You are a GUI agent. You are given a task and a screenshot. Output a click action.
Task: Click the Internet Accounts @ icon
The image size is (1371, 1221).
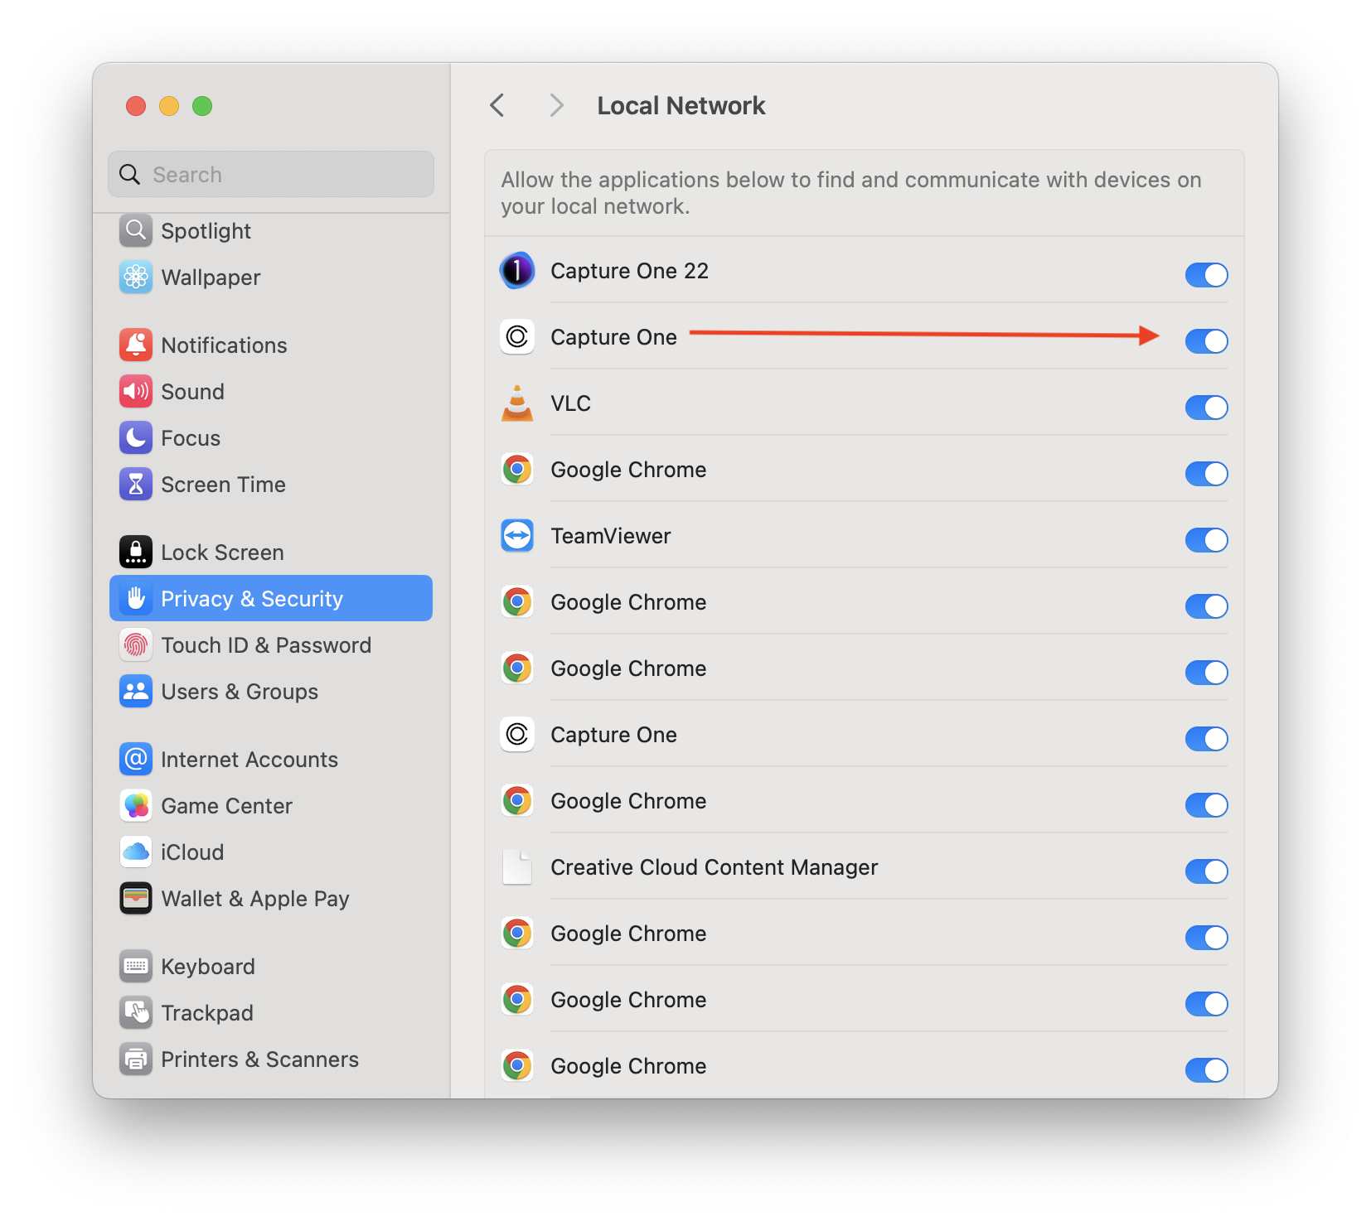(x=136, y=759)
